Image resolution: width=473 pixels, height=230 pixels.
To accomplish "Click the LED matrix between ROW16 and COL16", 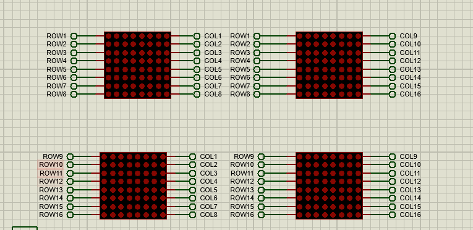I will [x=329, y=185].
